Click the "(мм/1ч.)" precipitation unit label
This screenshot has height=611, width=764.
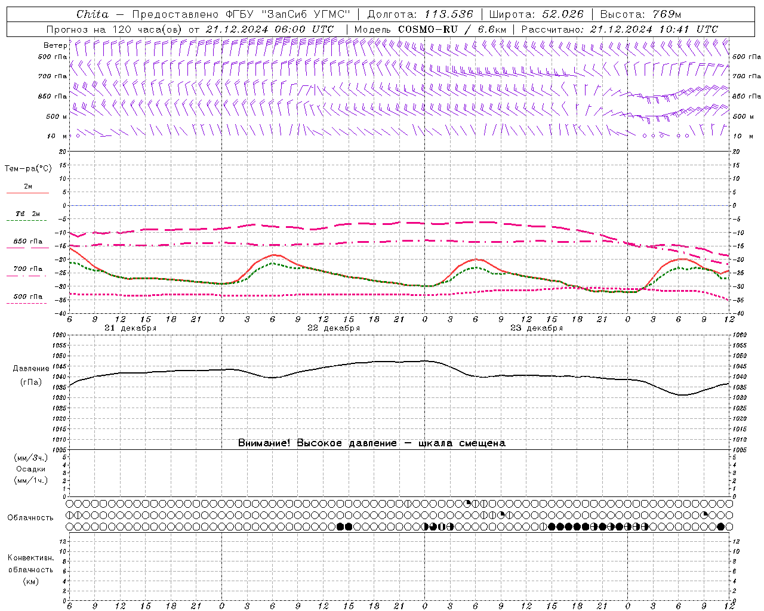click(x=31, y=480)
